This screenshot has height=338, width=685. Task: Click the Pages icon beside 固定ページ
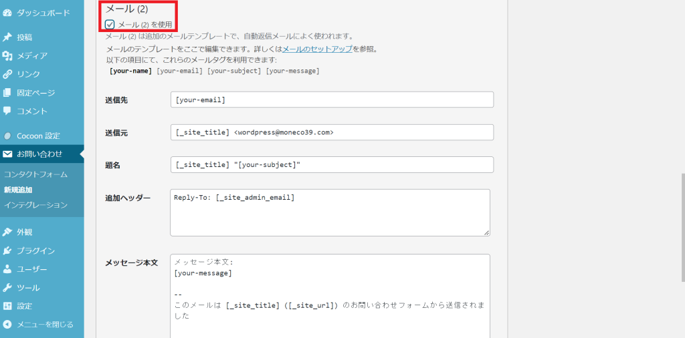pos(7,93)
